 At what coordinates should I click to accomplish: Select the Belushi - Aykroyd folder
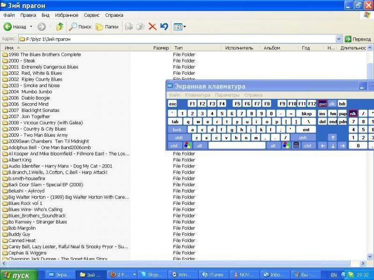(x=24, y=191)
